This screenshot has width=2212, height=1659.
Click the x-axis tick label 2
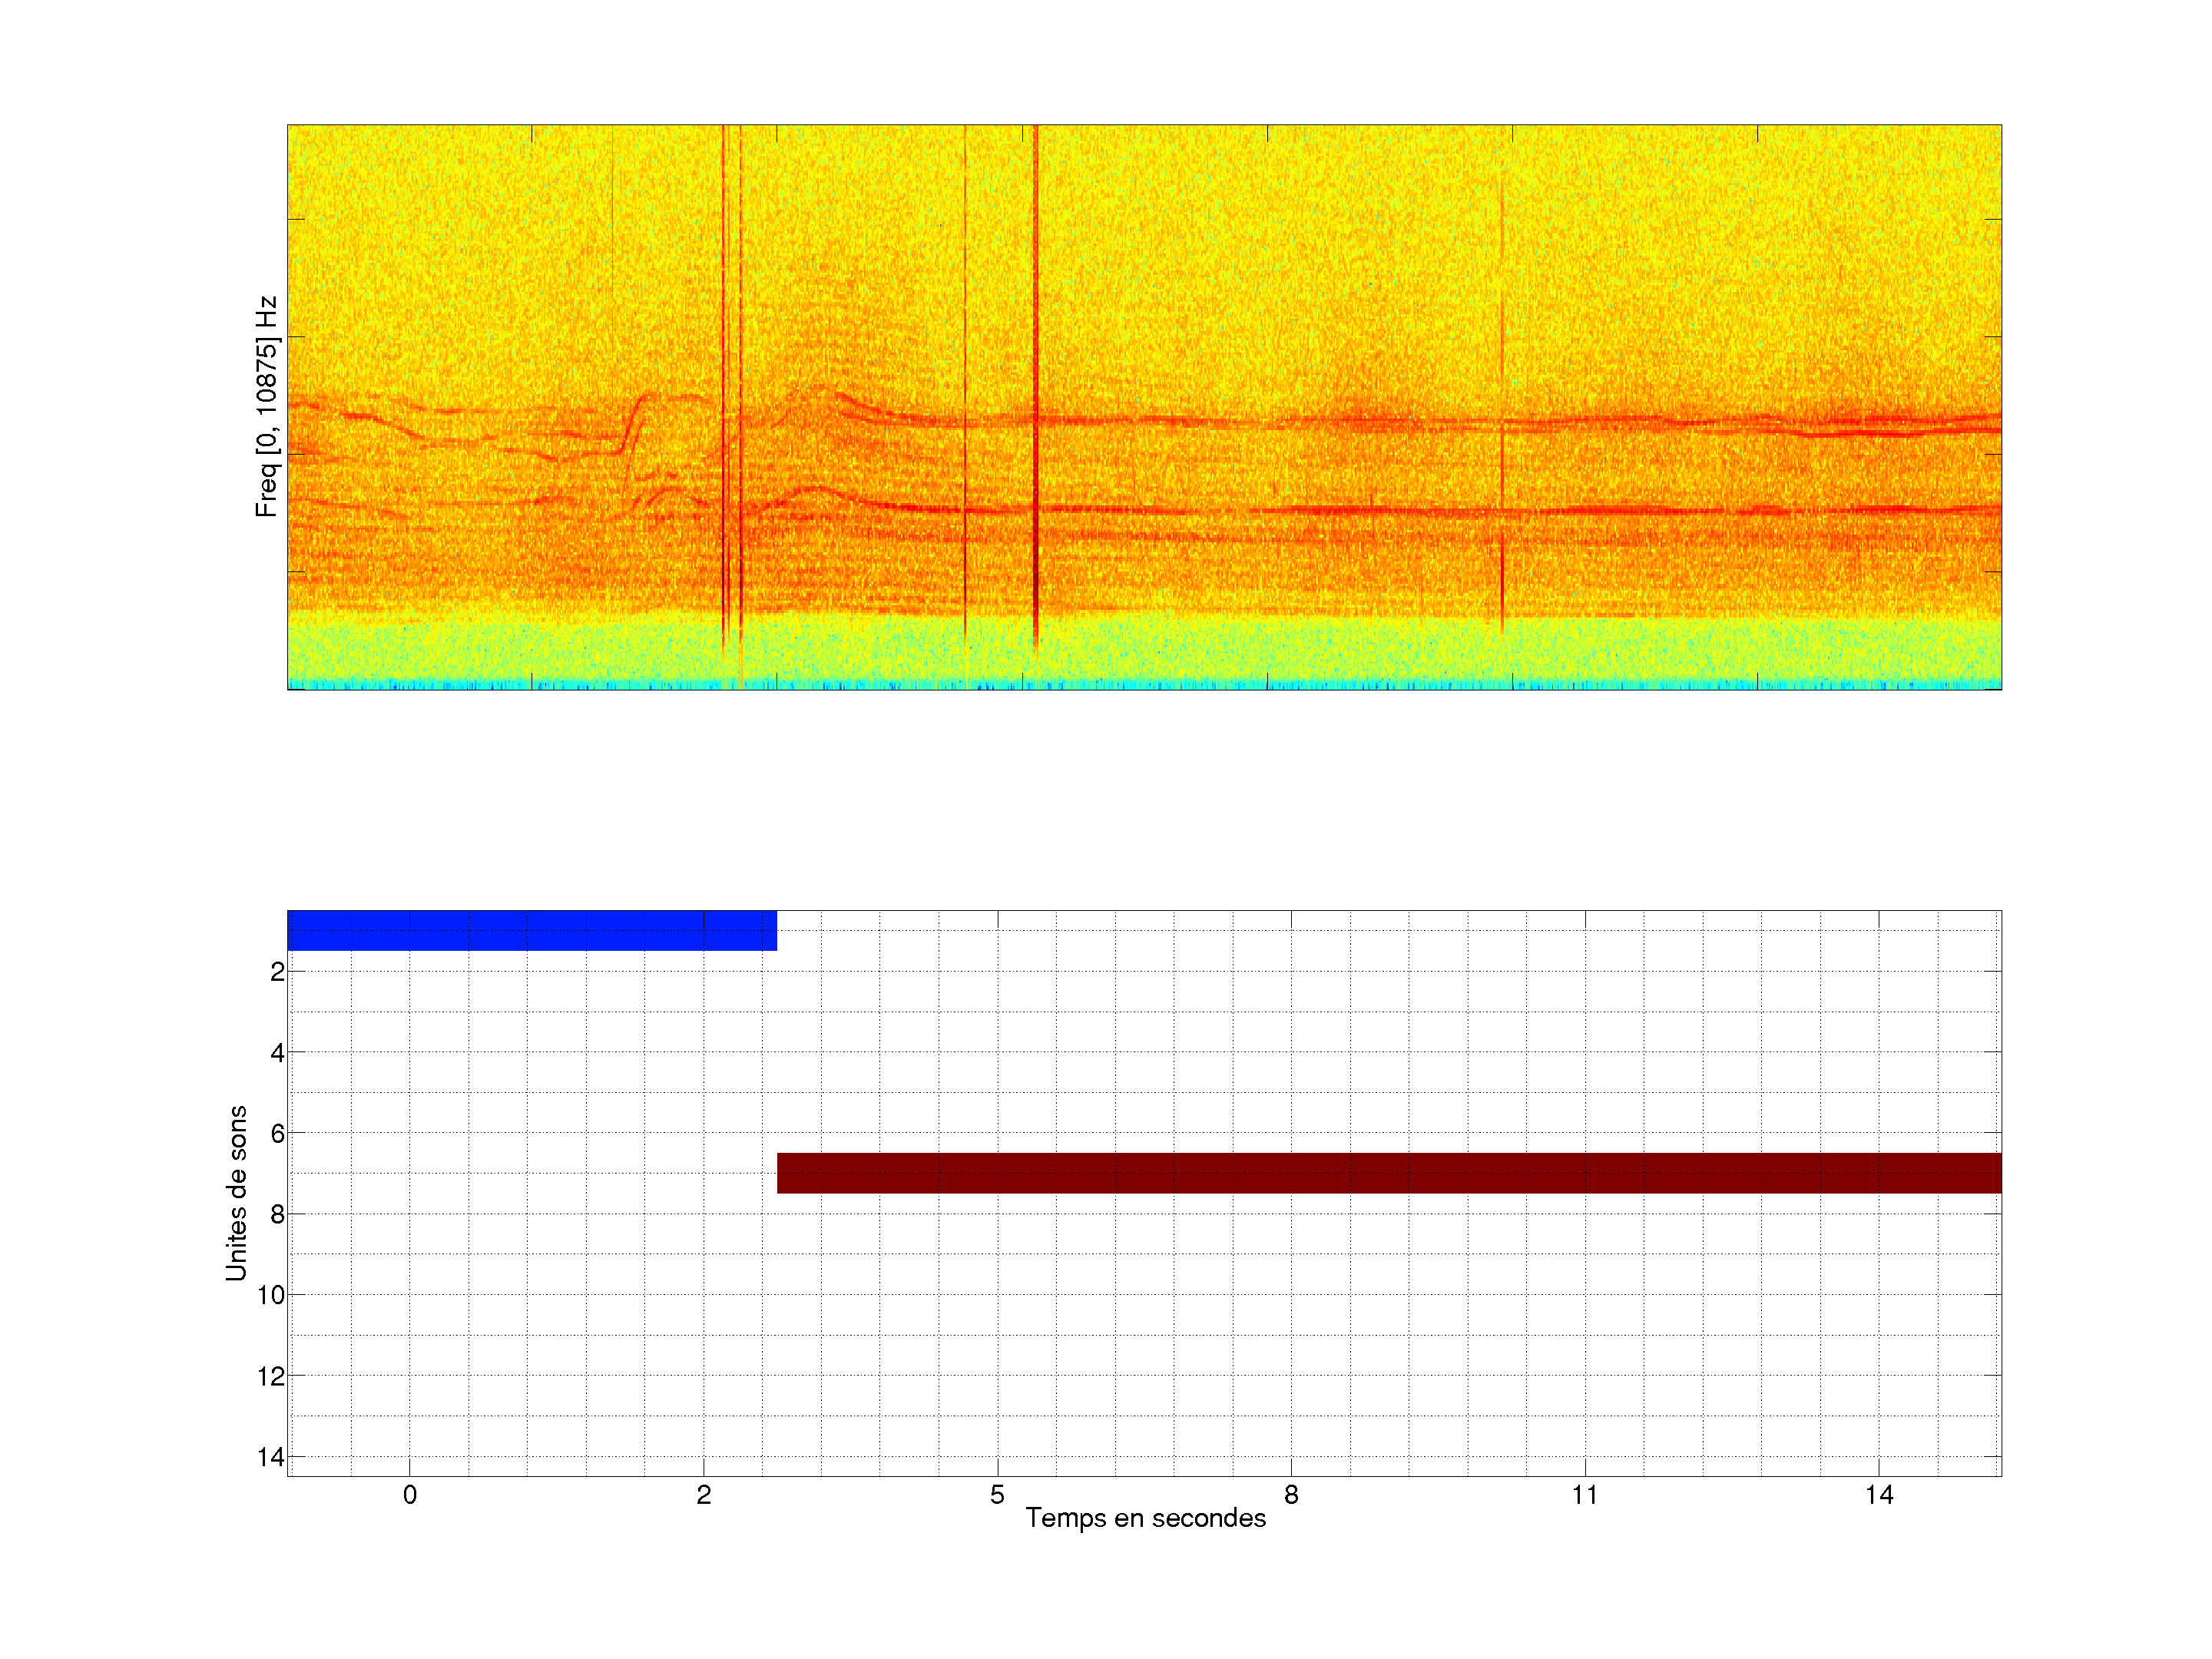(704, 1495)
